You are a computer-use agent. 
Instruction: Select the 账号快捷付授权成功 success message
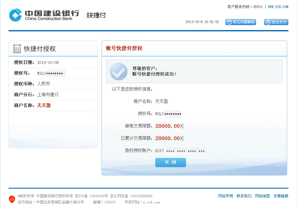[154, 74]
